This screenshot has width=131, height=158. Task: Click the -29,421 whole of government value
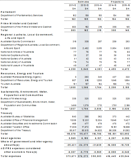tap(71, 145)
